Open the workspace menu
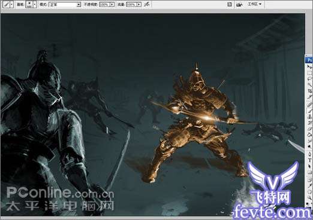Image resolution: width=313 pixels, height=220 pixels. tap(255, 4)
